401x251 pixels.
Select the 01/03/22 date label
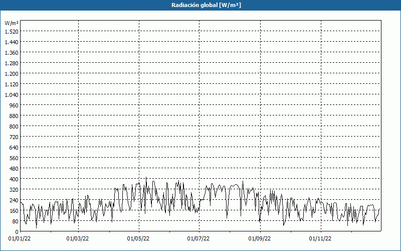coord(78,239)
